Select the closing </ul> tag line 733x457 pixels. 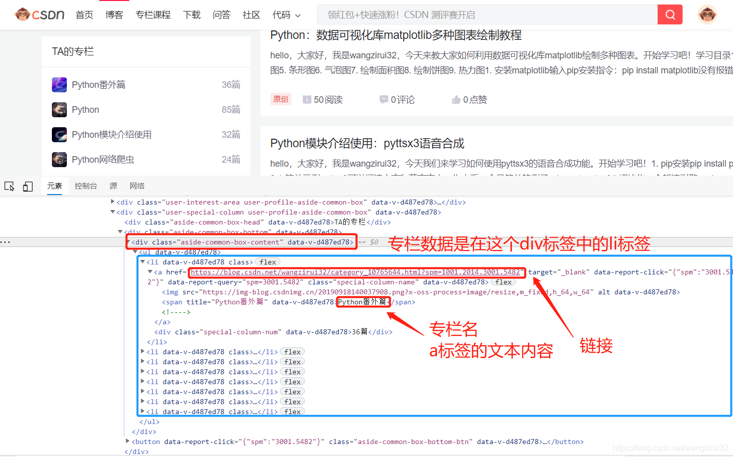(150, 422)
